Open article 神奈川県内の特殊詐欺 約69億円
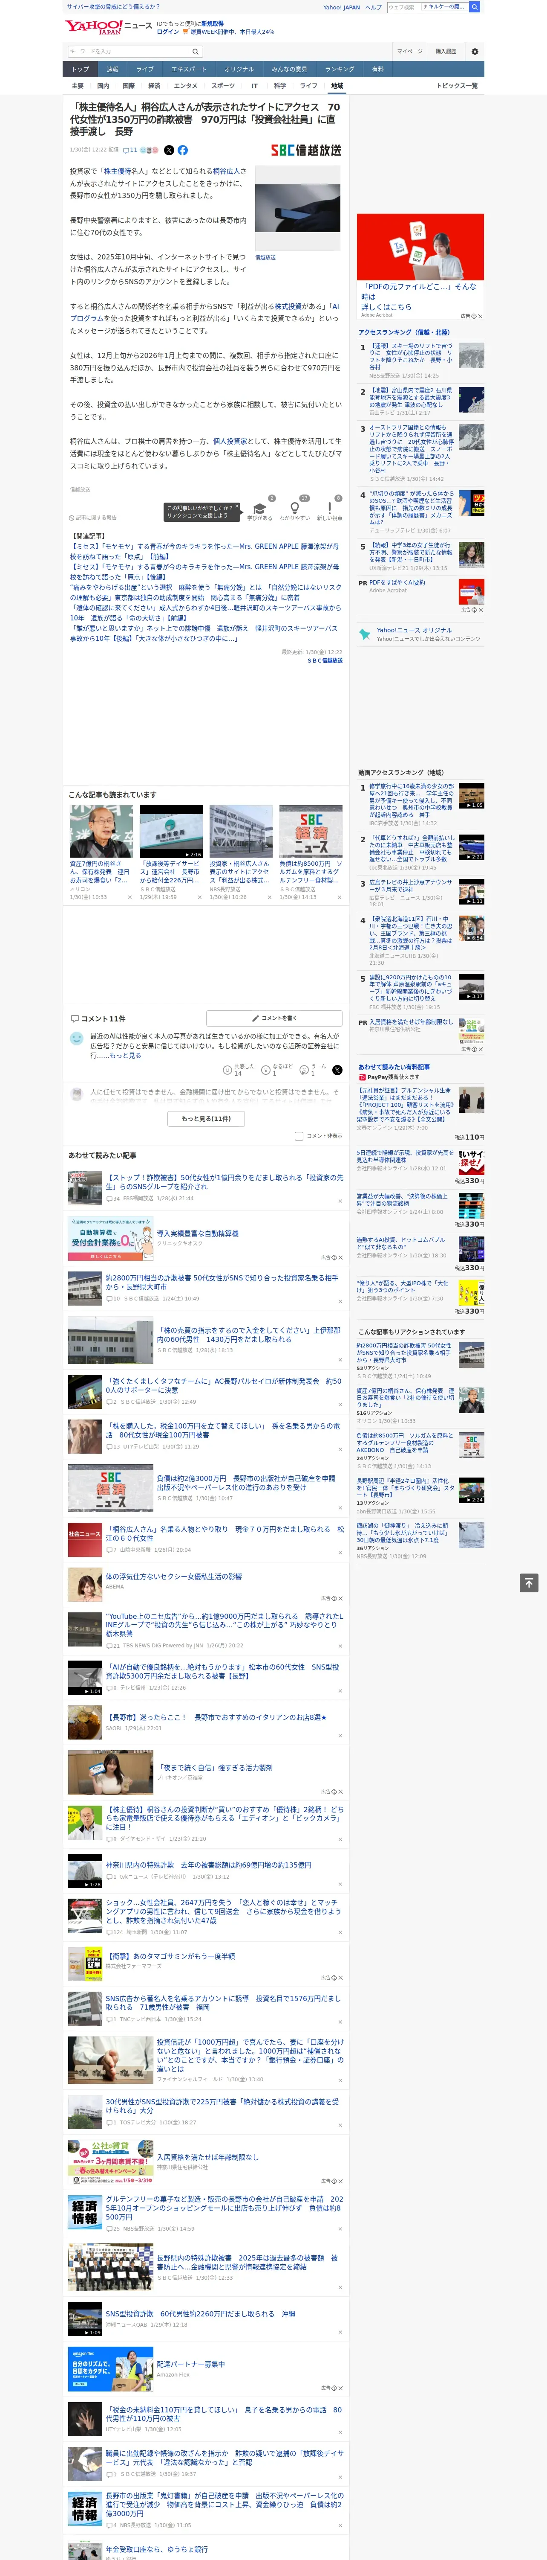 click(207, 1865)
